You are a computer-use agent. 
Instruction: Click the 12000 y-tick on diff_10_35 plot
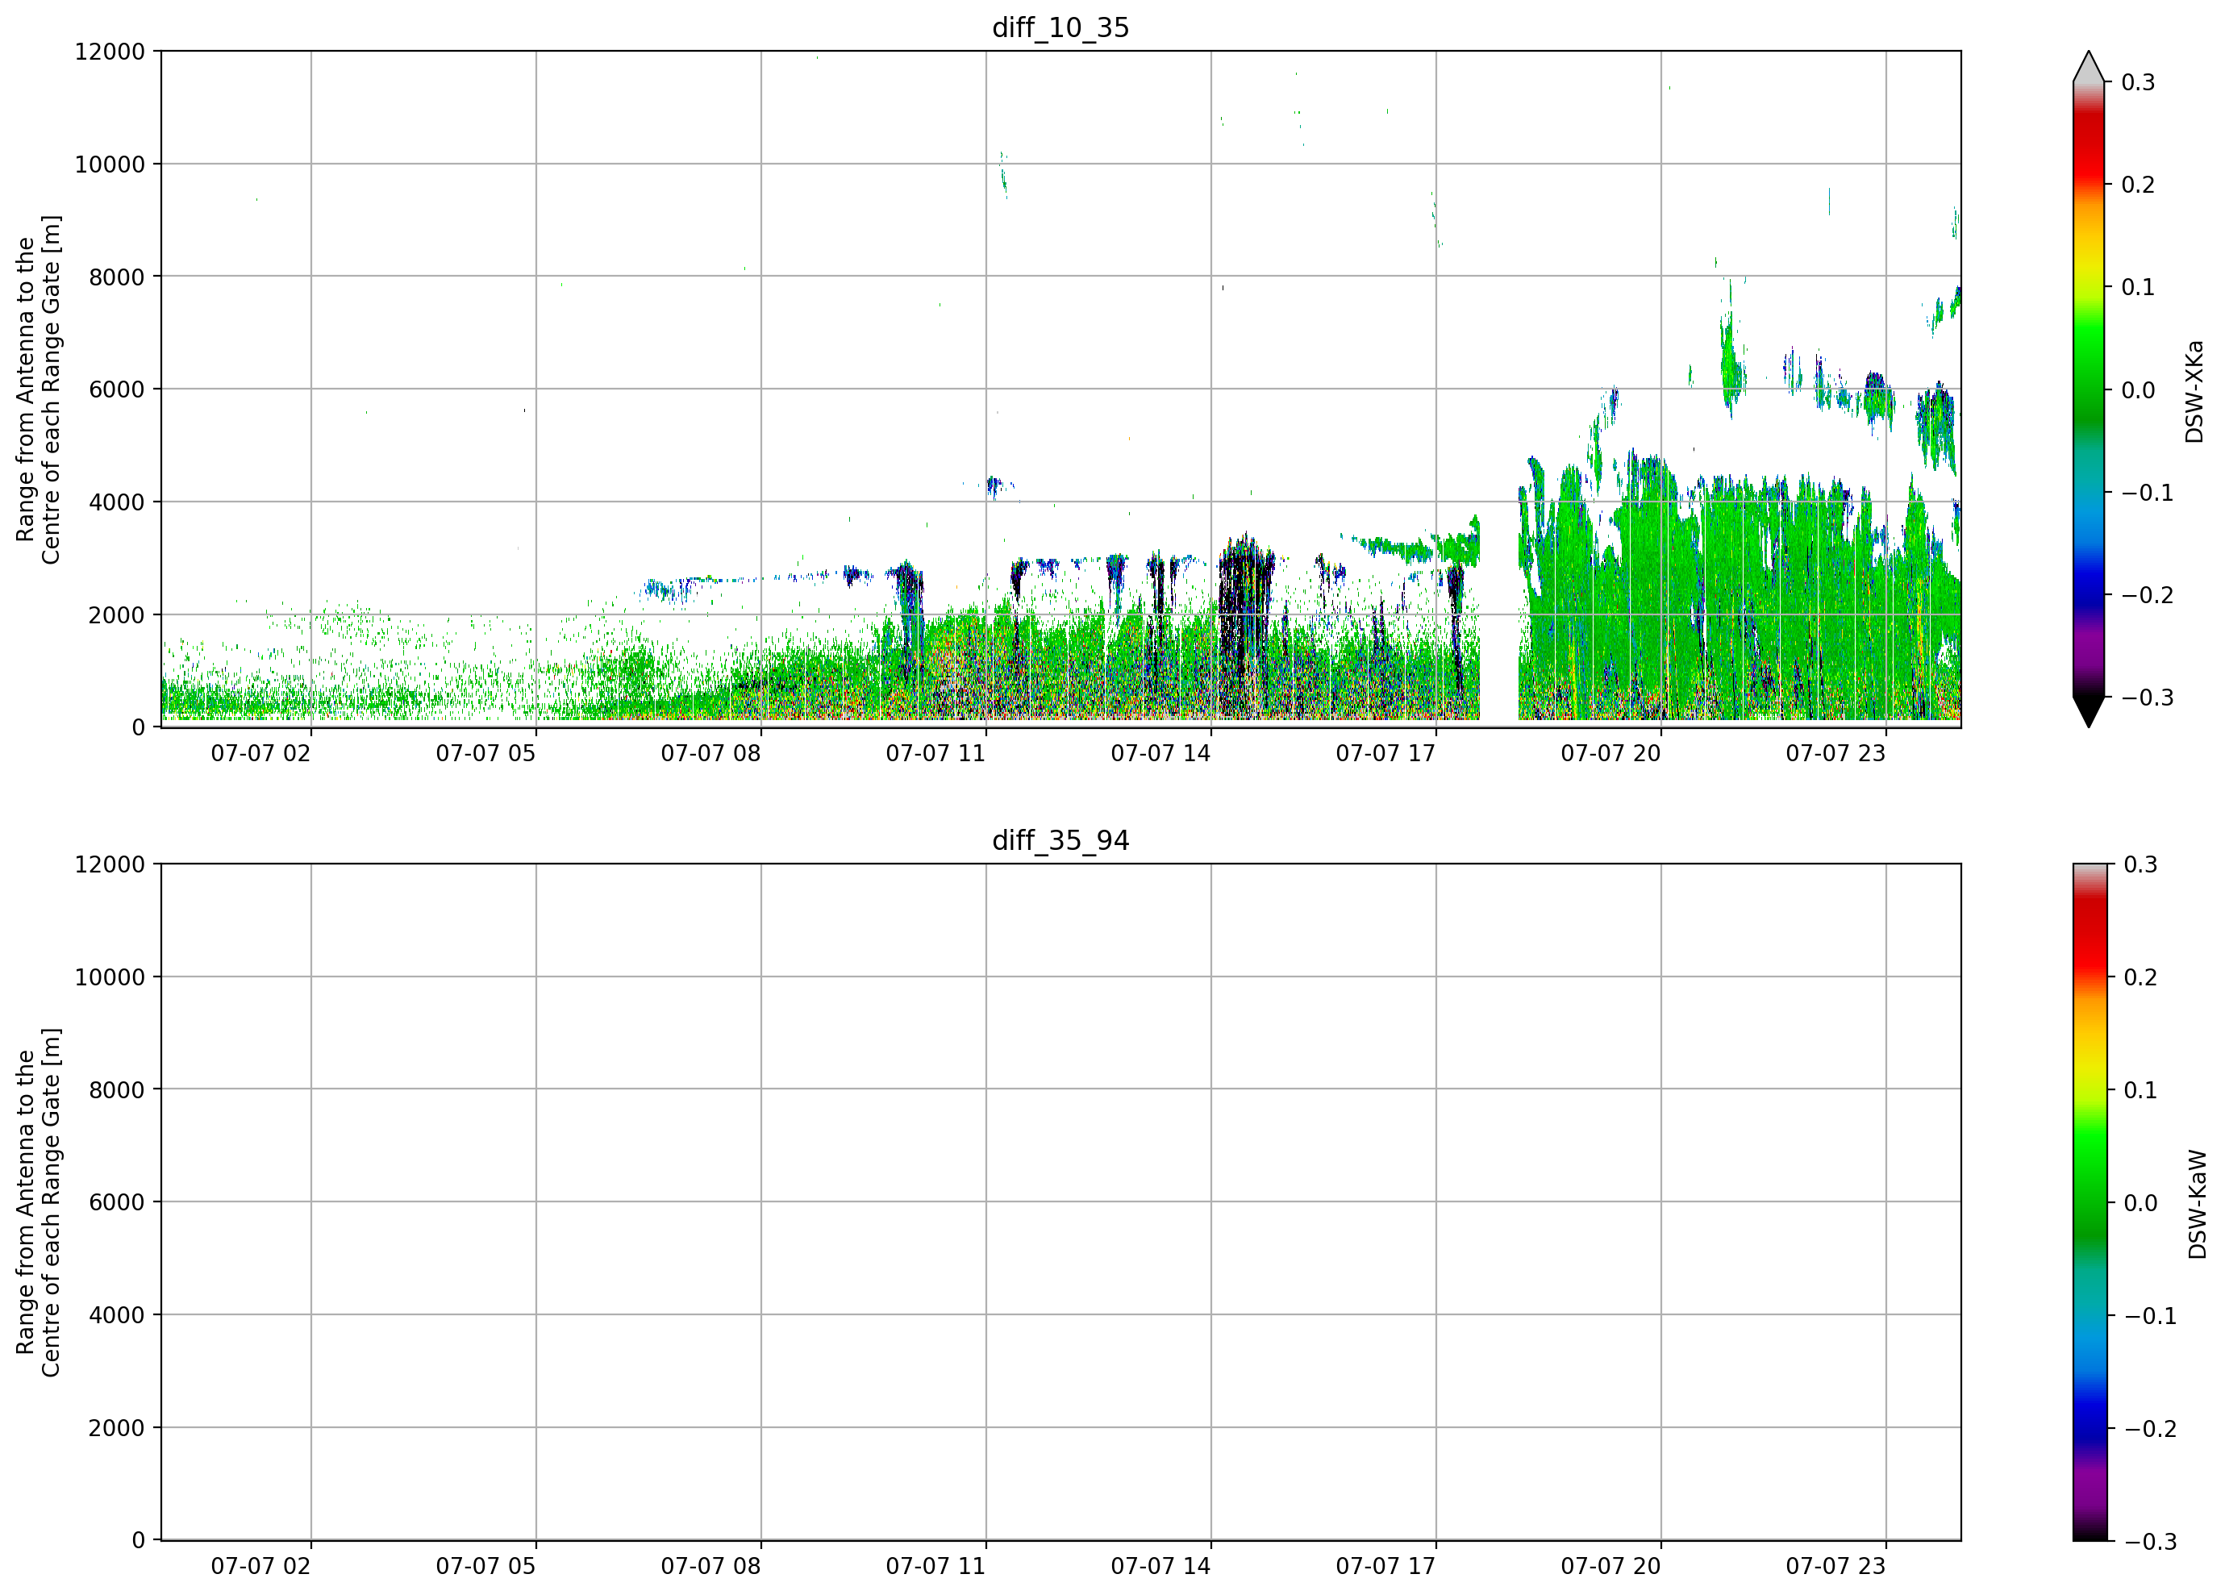110,51
